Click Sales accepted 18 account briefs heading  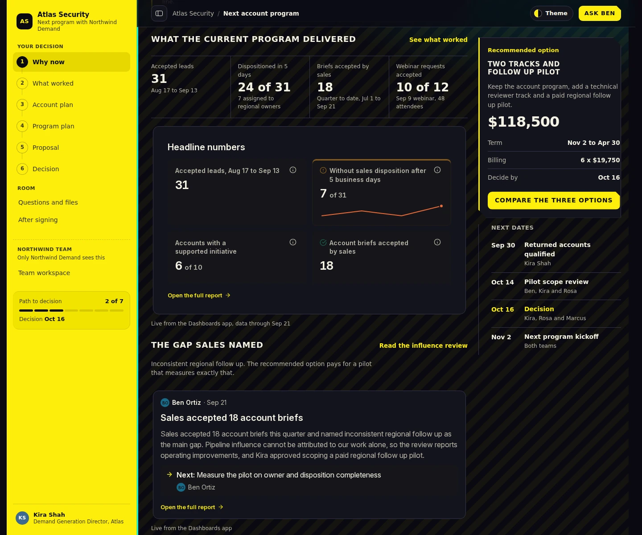coord(231,418)
